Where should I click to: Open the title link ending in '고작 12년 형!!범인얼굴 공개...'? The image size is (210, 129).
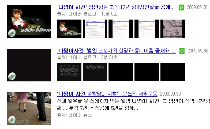(116, 7)
